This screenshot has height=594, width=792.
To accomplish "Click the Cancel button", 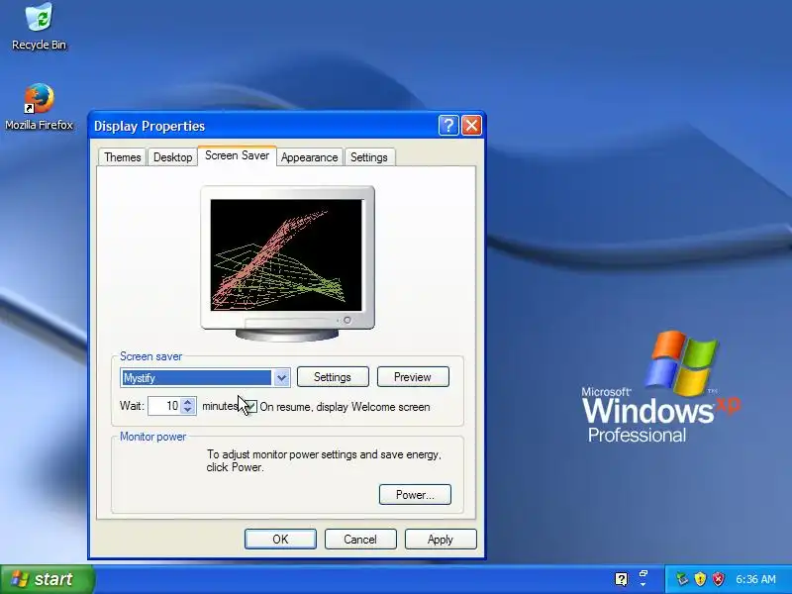I will [x=360, y=540].
